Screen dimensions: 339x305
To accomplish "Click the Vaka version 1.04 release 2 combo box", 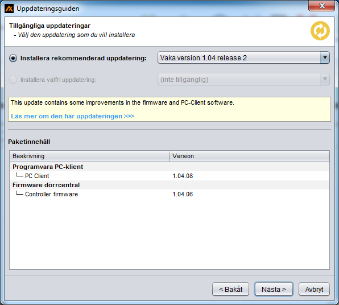I will (x=243, y=57).
